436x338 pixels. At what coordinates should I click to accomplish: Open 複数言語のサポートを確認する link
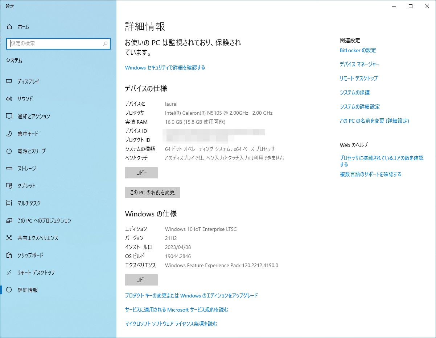click(x=371, y=174)
